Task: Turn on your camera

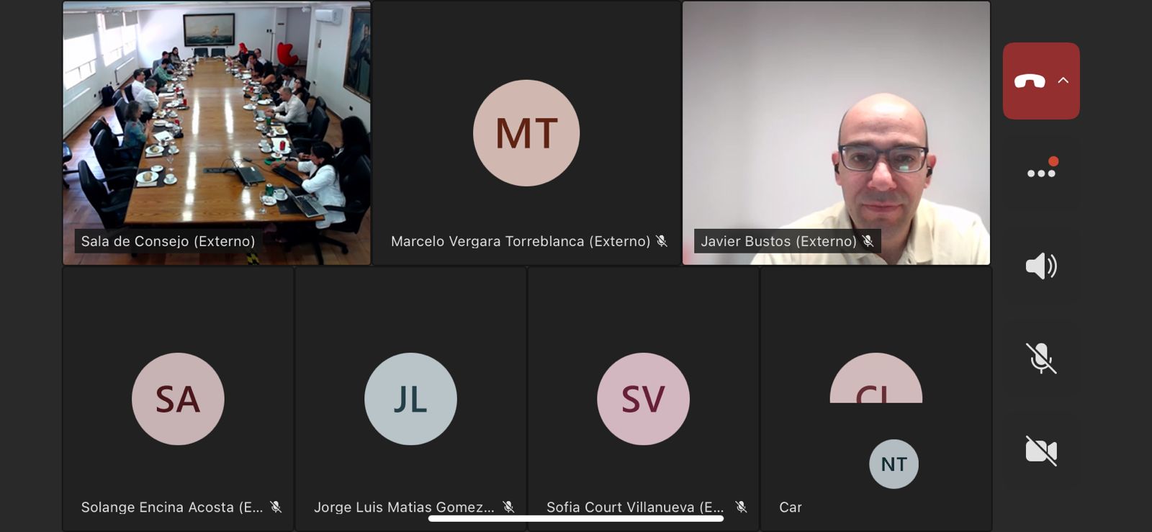Action: point(1041,451)
